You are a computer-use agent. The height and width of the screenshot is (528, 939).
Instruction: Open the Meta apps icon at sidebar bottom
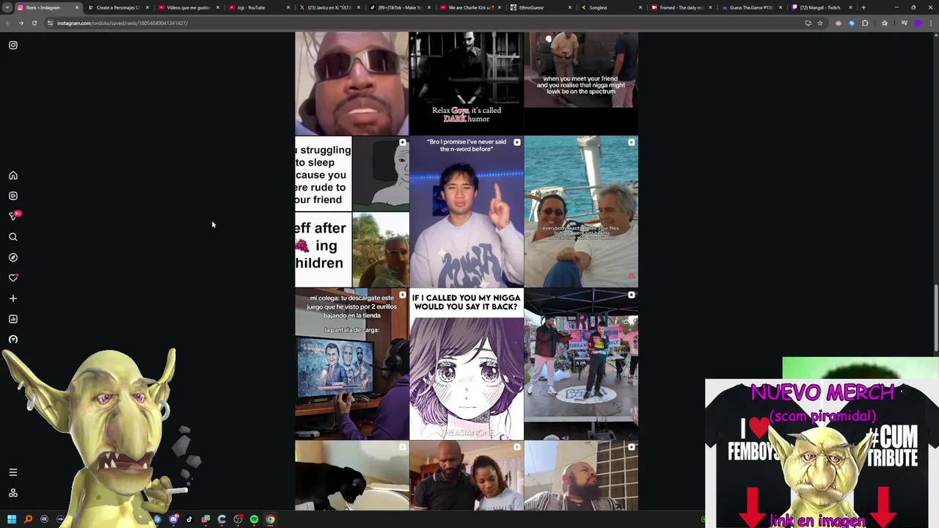point(13,493)
